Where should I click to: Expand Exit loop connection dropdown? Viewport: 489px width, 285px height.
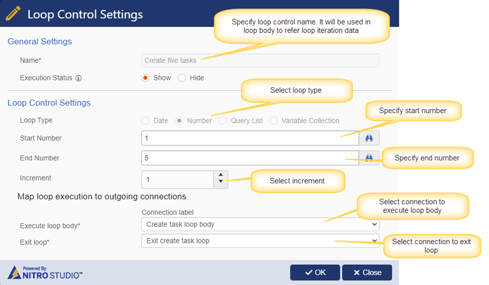[x=261, y=241]
